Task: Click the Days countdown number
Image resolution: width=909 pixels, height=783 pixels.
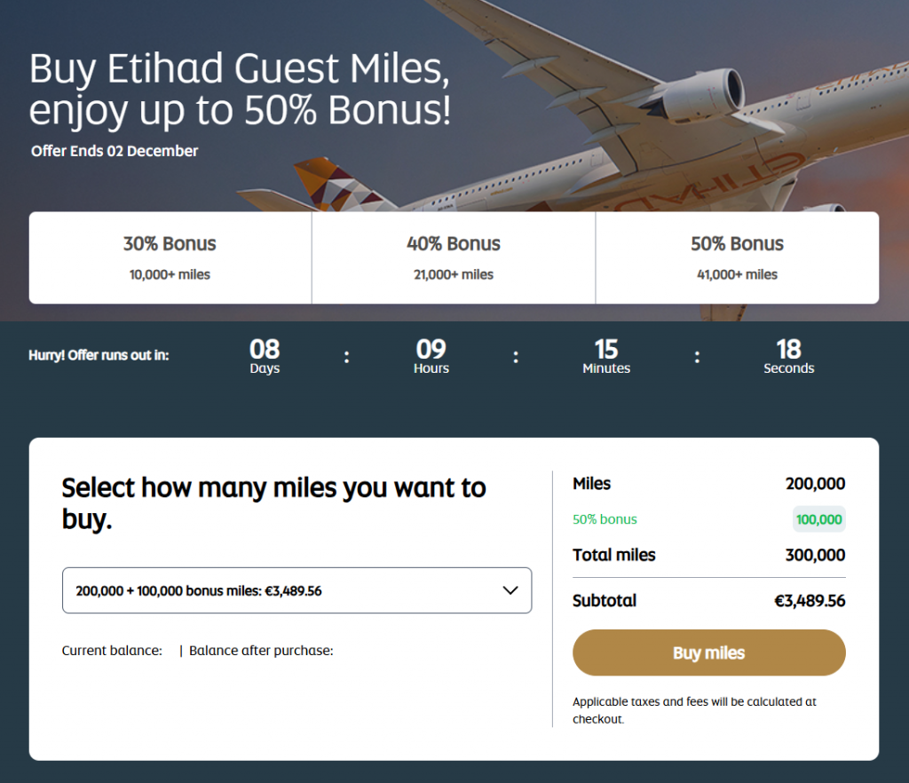Action: [265, 350]
